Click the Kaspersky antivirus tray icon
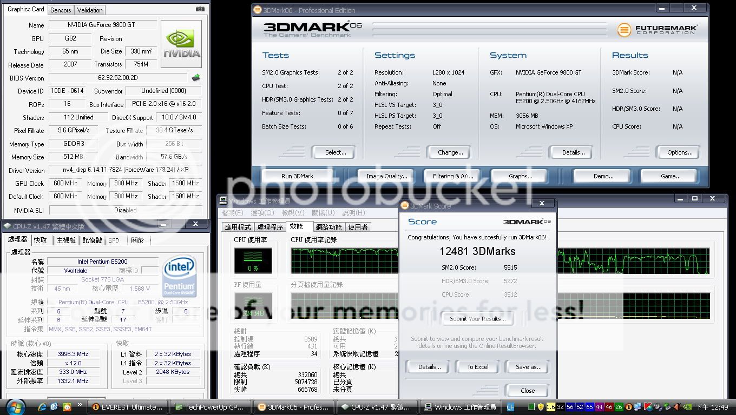This screenshot has height=415, width=736. coord(648,407)
